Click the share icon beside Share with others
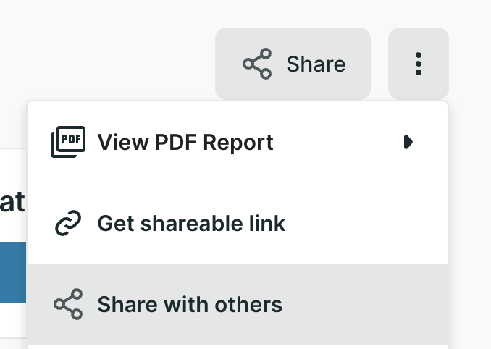The image size is (491, 349). [68, 304]
